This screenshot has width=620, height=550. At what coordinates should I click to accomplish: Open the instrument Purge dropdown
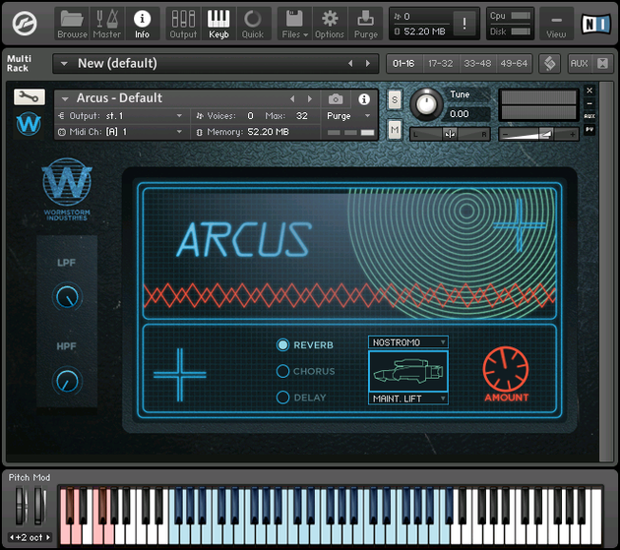pos(348,116)
